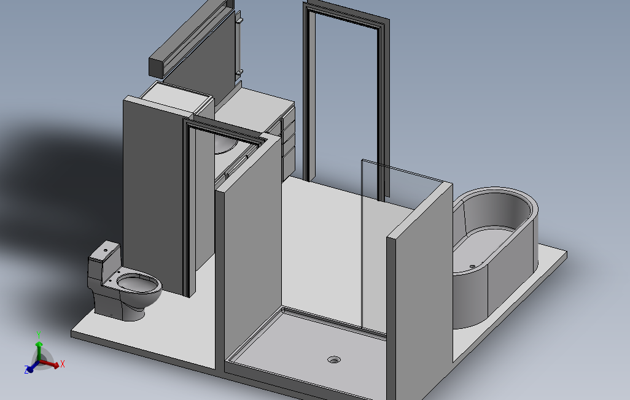
Task: Click the blue Z axis of the triad
Action: (x=31, y=367)
